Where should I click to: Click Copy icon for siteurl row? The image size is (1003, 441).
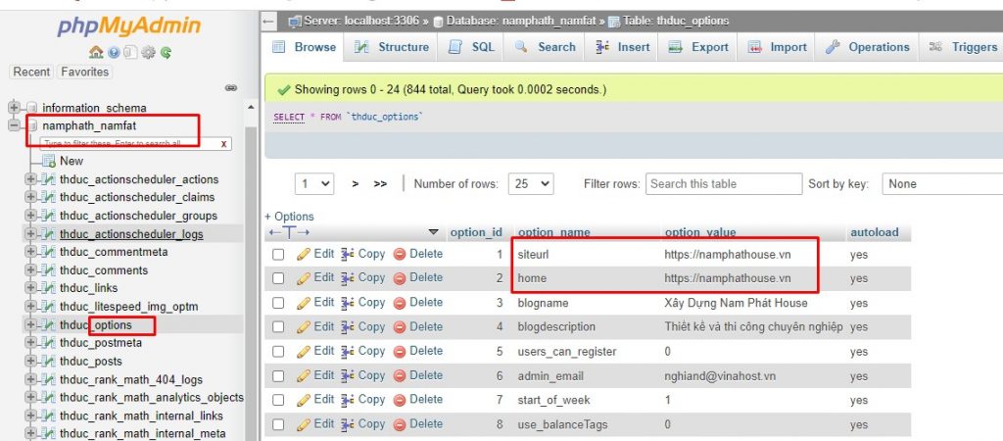(x=348, y=254)
